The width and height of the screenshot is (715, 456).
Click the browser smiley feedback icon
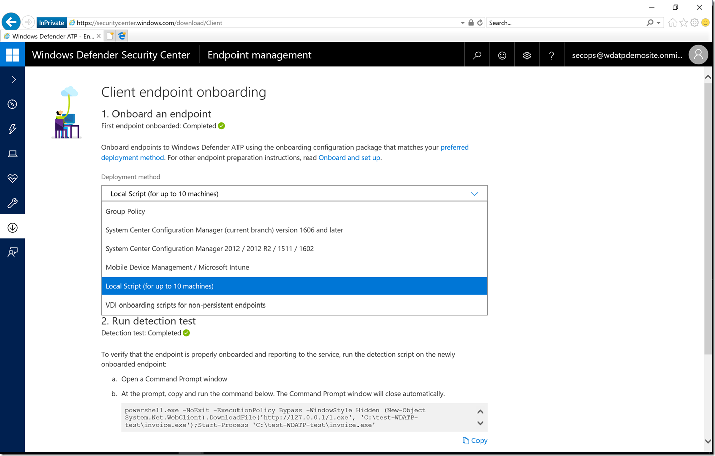706,23
